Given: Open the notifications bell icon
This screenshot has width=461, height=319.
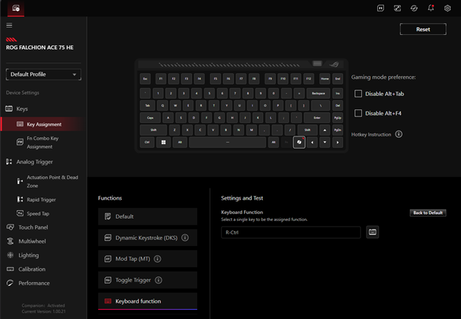Looking at the screenshot, I should click(x=430, y=8).
